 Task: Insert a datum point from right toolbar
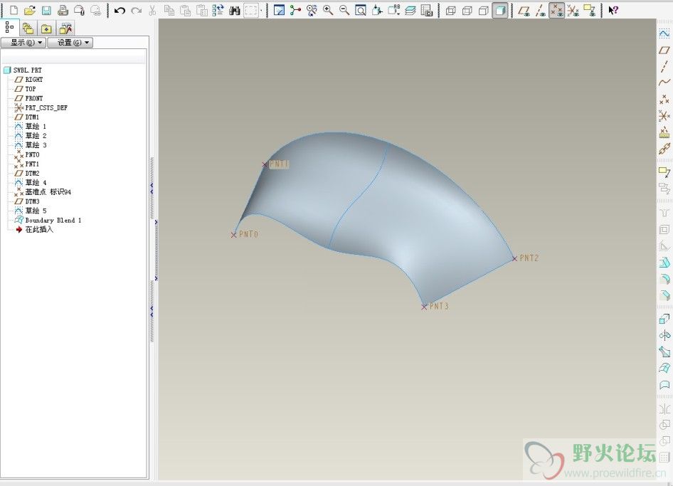pyautogui.click(x=664, y=100)
